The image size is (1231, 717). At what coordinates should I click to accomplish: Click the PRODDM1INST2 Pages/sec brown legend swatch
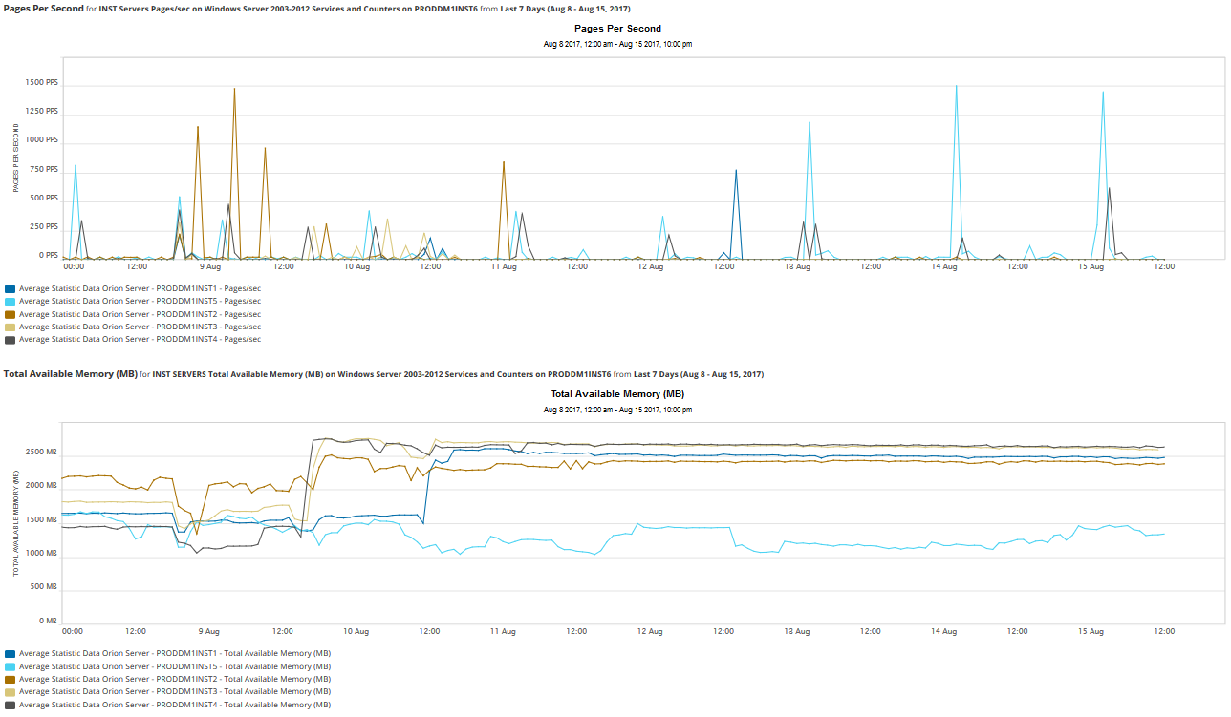click(x=10, y=314)
